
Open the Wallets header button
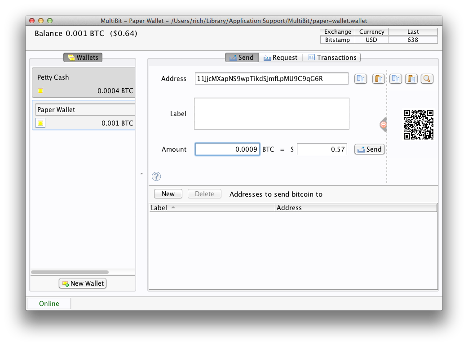pyautogui.click(x=83, y=57)
